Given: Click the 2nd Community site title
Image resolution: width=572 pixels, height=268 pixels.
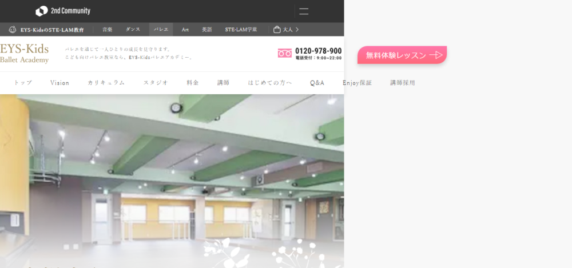Looking at the screenshot, I should click(x=70, y=11).
